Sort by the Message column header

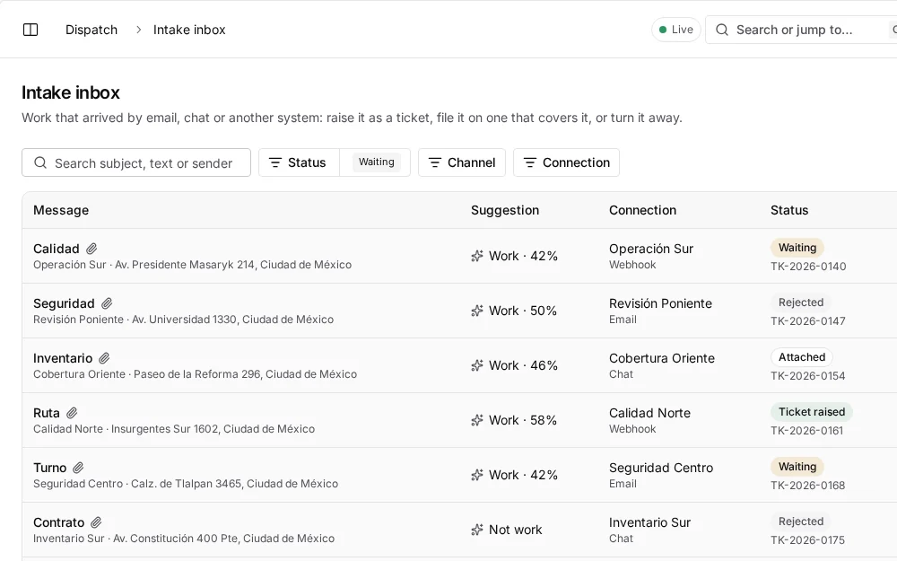click(x=61, y=210)
